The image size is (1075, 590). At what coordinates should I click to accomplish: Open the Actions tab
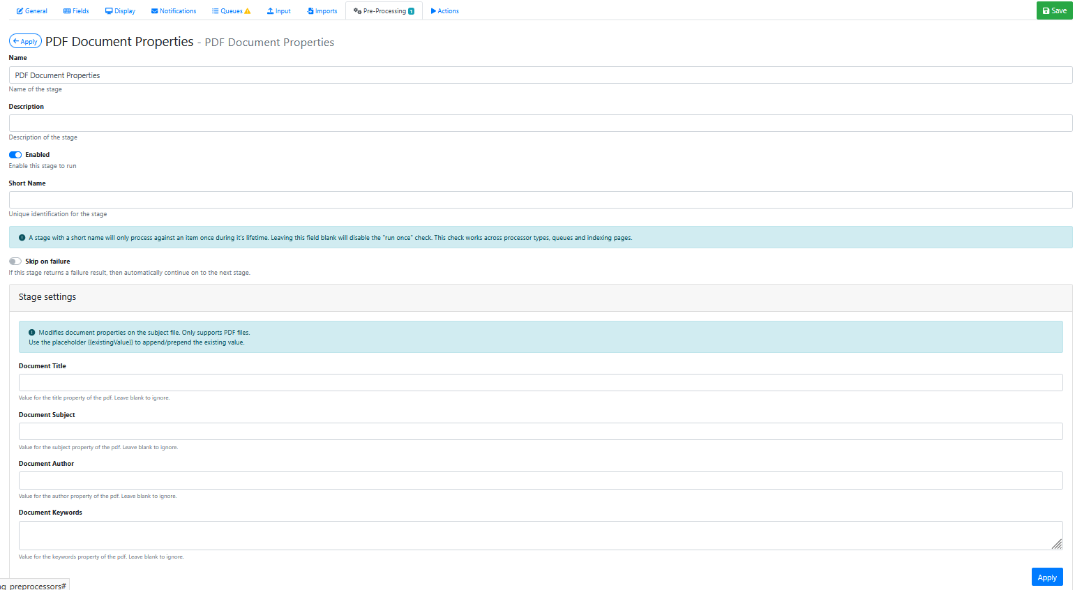point(444,11)
